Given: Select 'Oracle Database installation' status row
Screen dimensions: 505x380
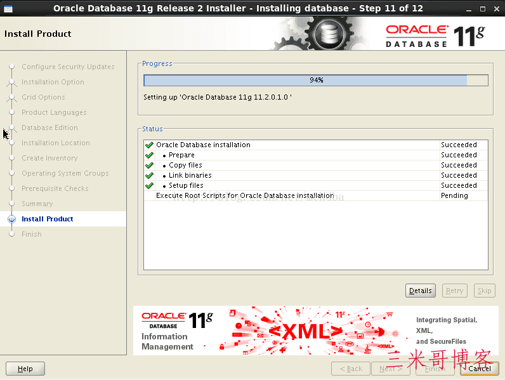Looking at the screenshot, I should click(x=316, y=145).
